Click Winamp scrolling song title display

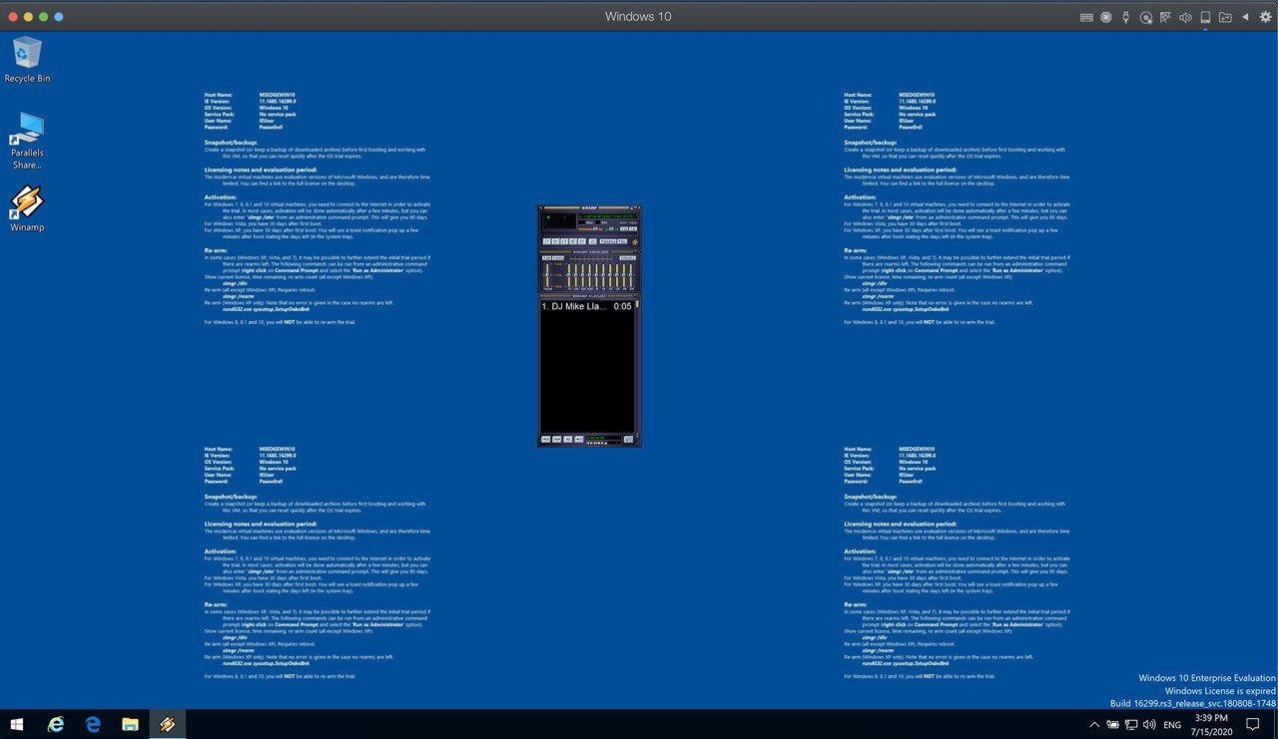click(x=608, y=216)
